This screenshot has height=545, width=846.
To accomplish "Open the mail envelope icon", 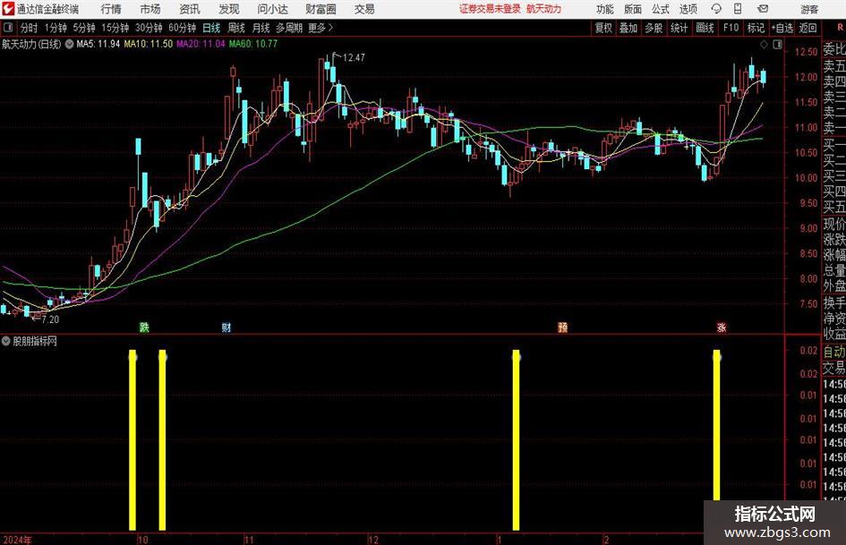I will pyautogui.click(x=763, y=9).
